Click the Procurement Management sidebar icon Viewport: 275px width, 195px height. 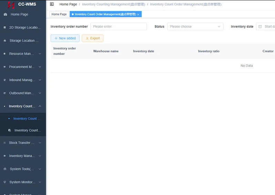pos(5,67)
